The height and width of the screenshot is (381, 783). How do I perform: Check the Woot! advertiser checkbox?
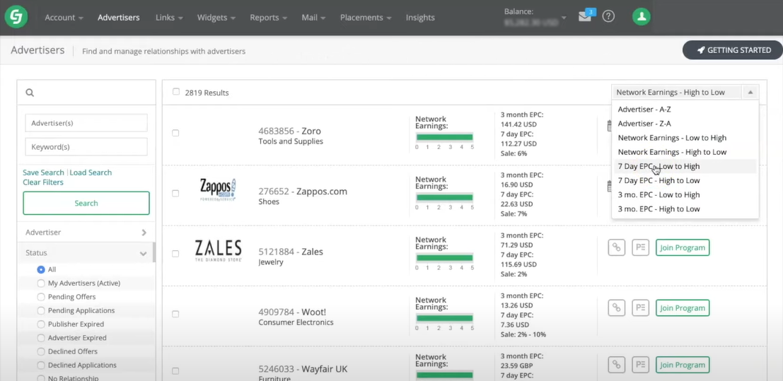pyautogui.click(x=175, y=314)
